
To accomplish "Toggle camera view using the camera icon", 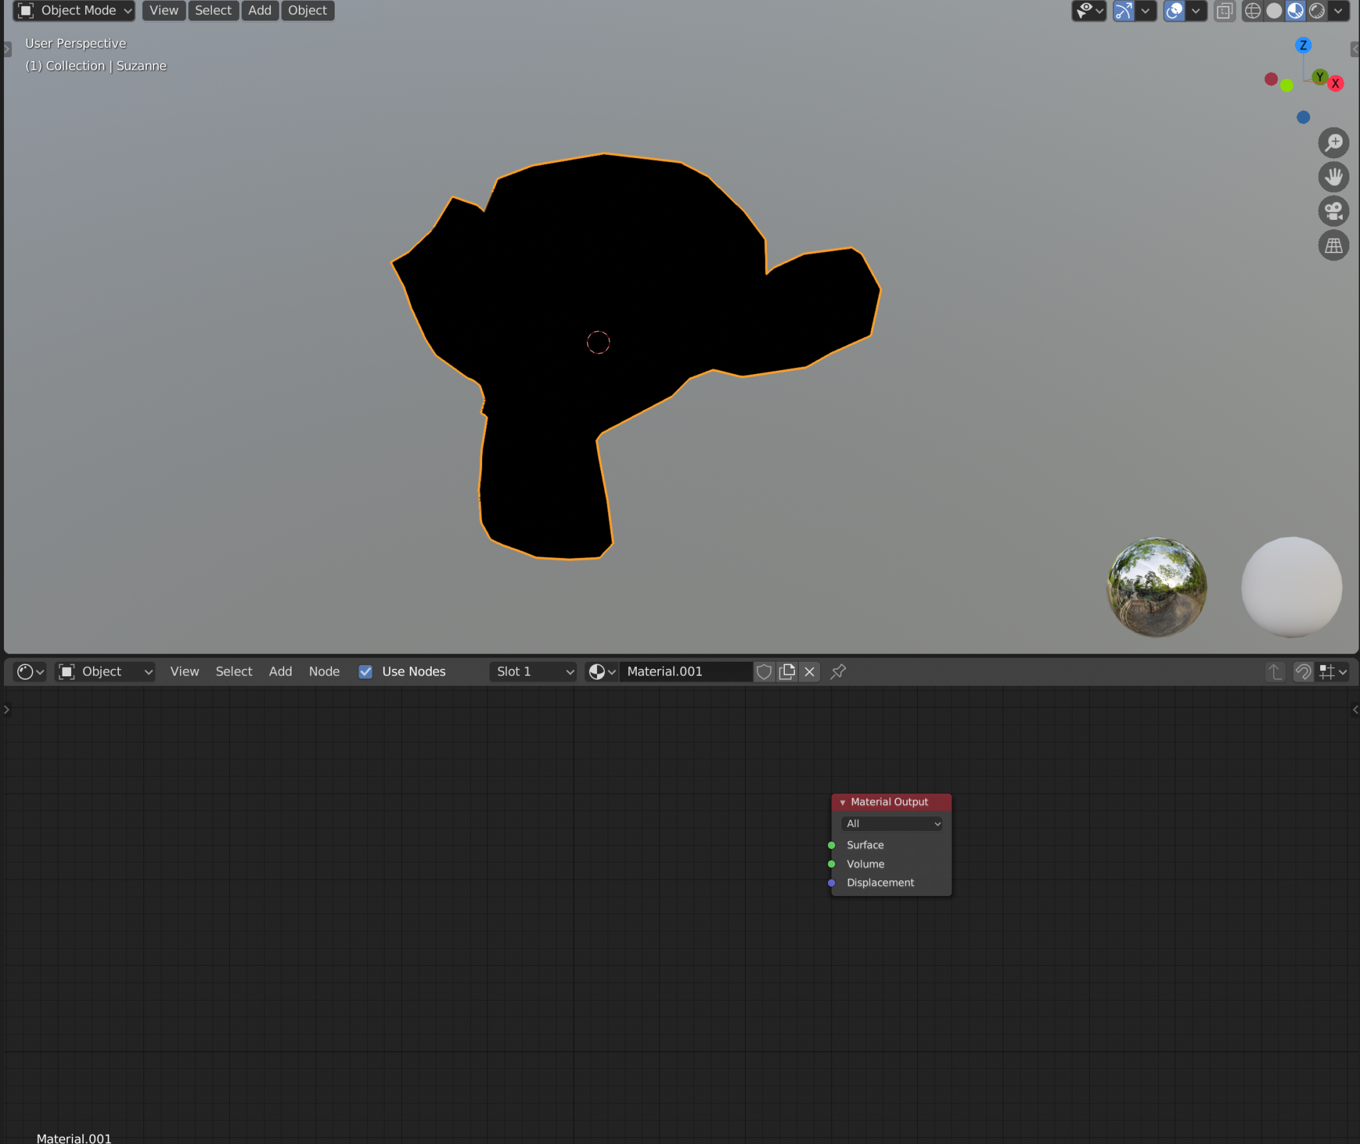I will coord(1334,211).
